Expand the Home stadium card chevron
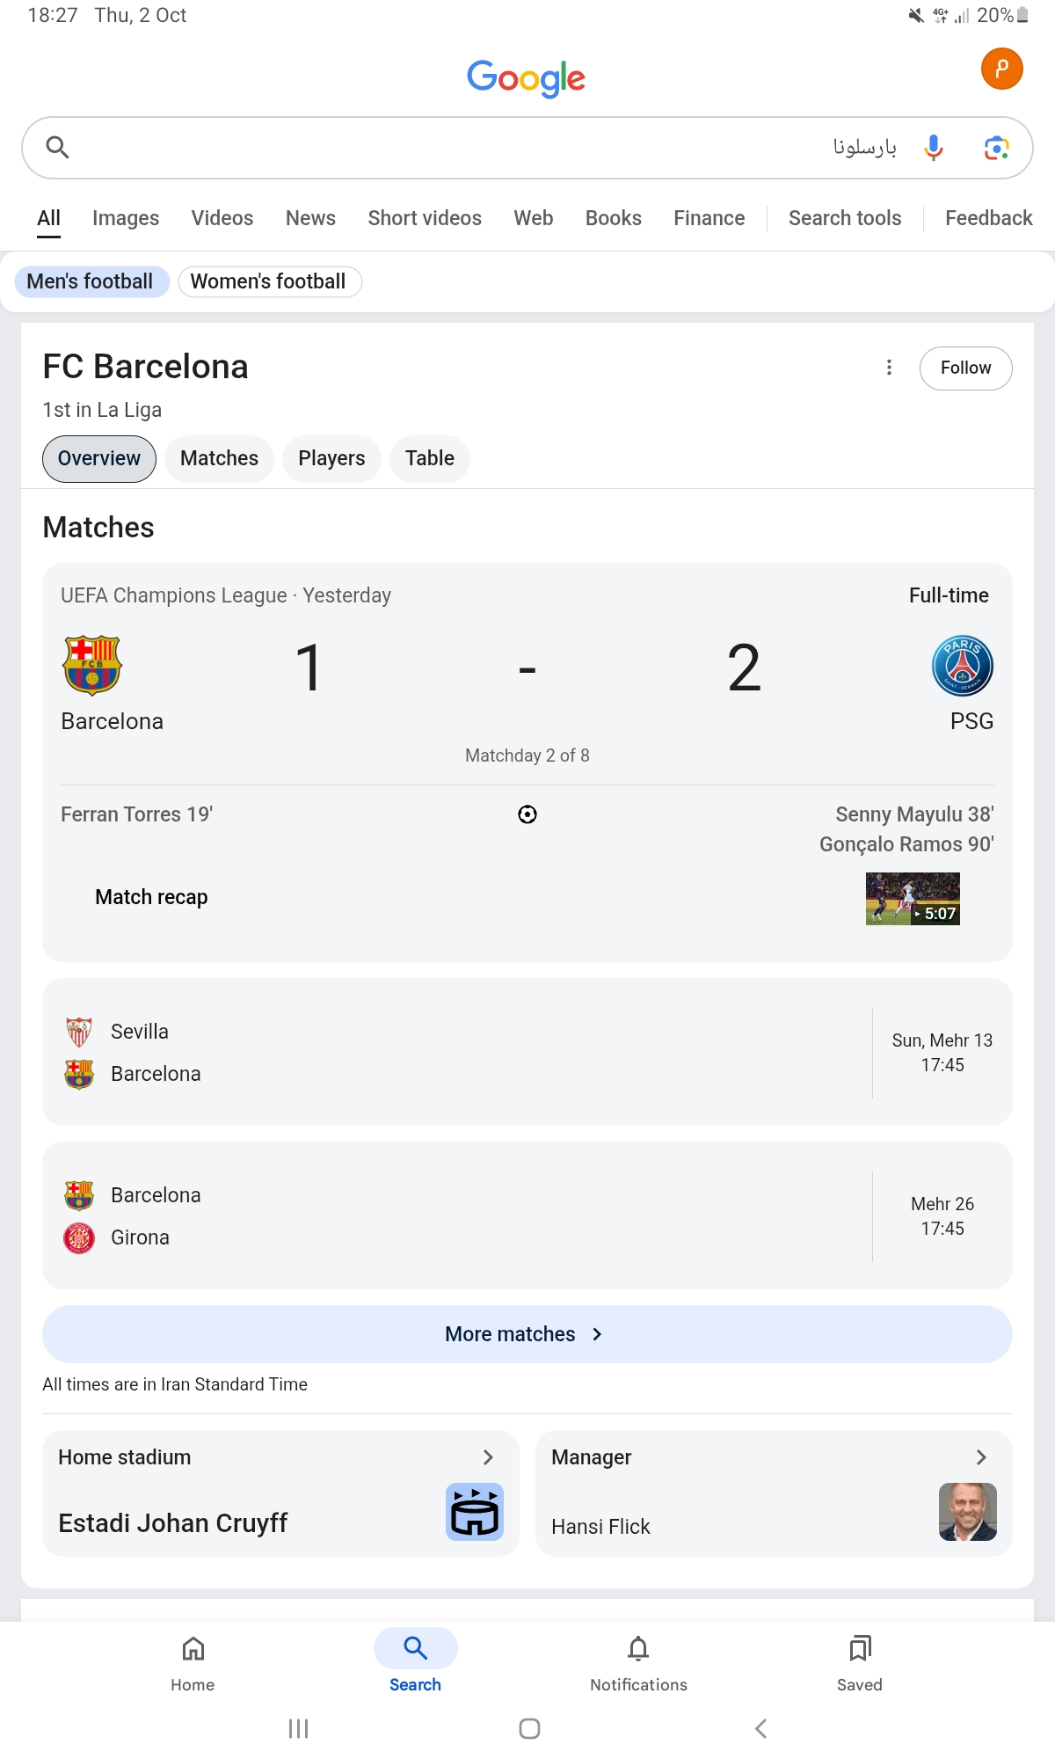The image size is (1055, 1759). 488,1457
